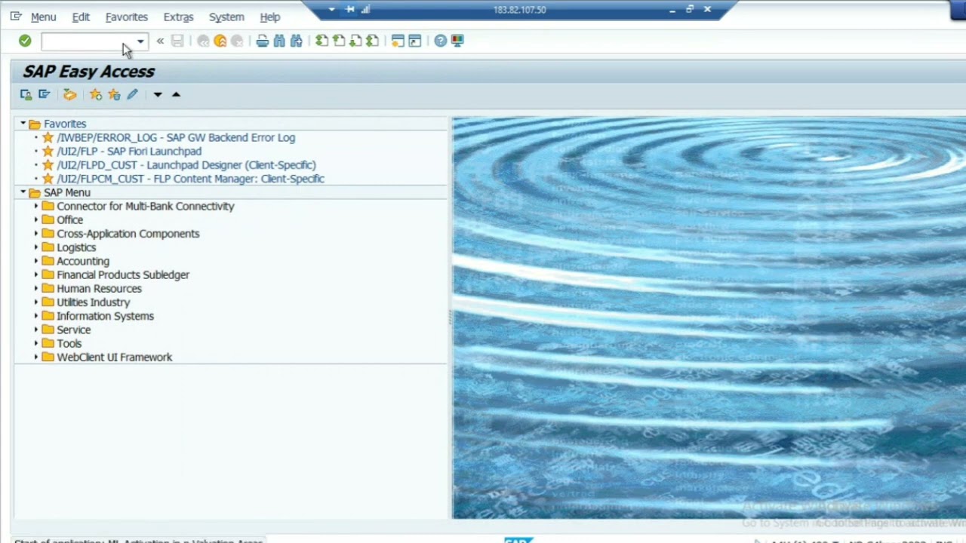
Task: Expand the Tools folder
Action: 35,343
